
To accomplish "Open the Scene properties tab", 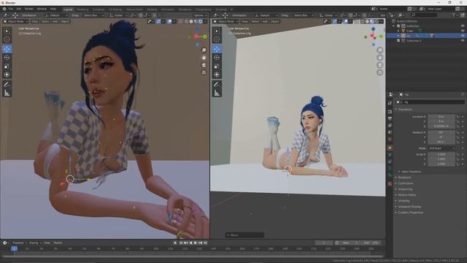I will [x=390, y=132].
